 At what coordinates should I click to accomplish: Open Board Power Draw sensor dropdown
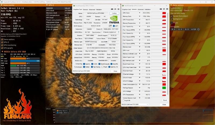point(139,64)
